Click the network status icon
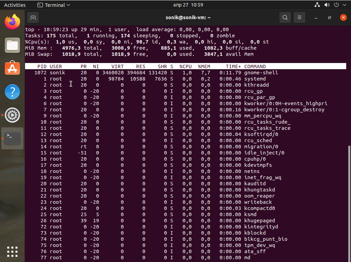The image size is (351, 262). [x=317, y=5]
